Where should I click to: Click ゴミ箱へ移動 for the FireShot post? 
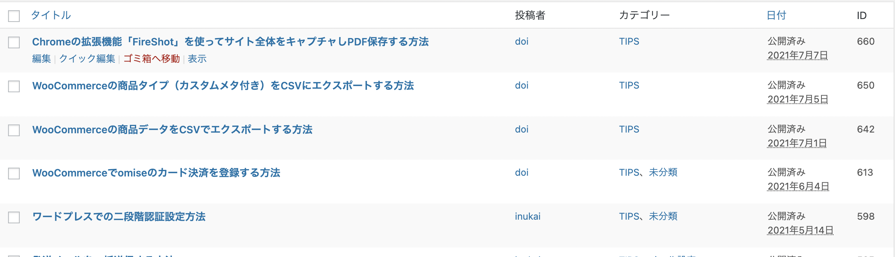(x=151, y=59)
